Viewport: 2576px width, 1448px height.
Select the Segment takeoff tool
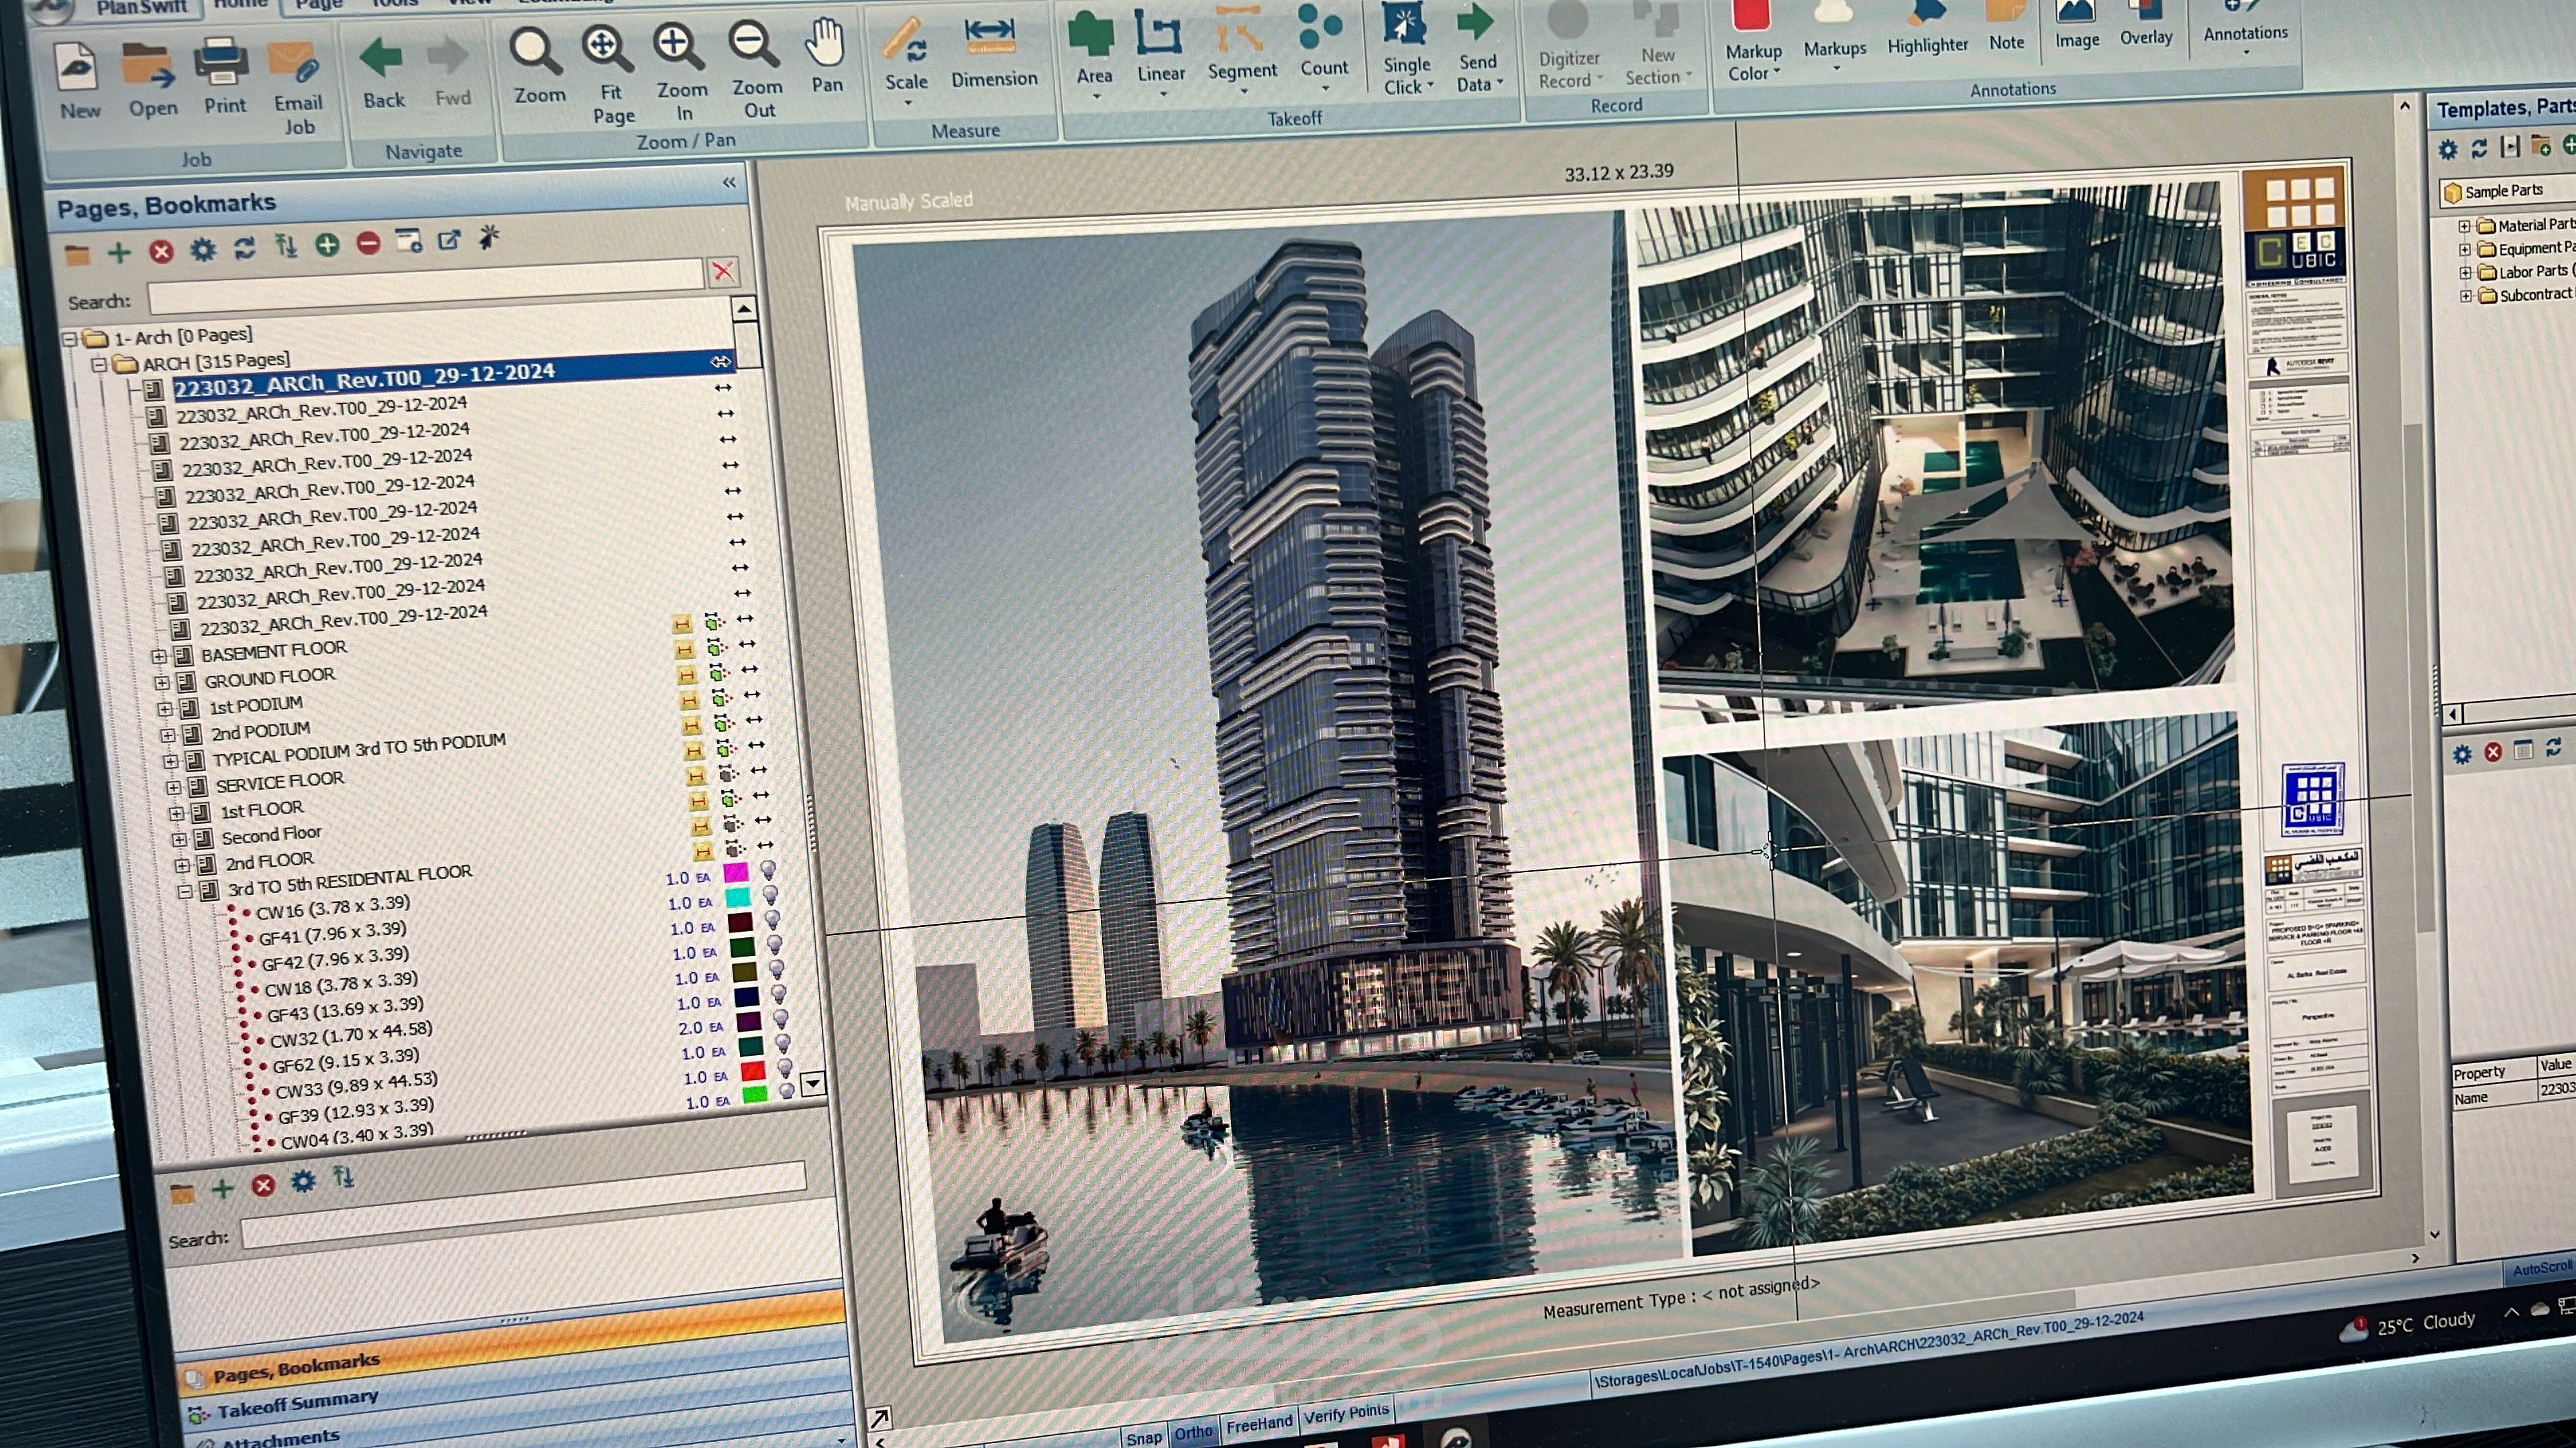click(x=1241, y=46)
